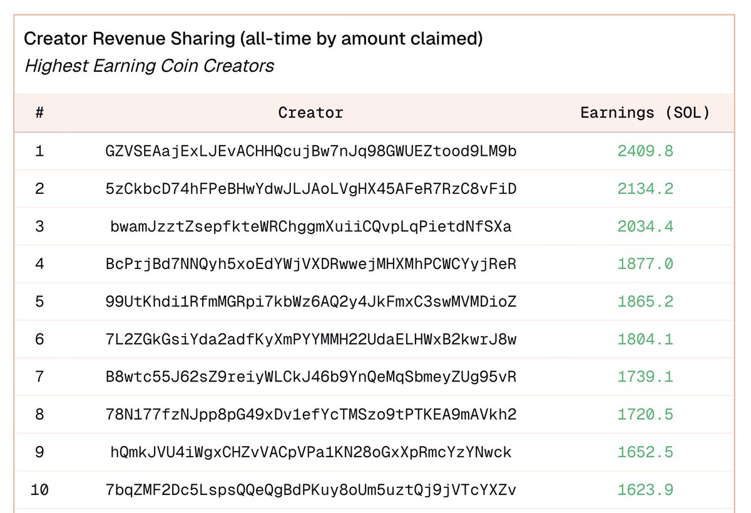Image resolution: width=751 pixels, height=513 pixels.
Task: Open creator address starting with GZVSEAaj
Action: (311, 151)
